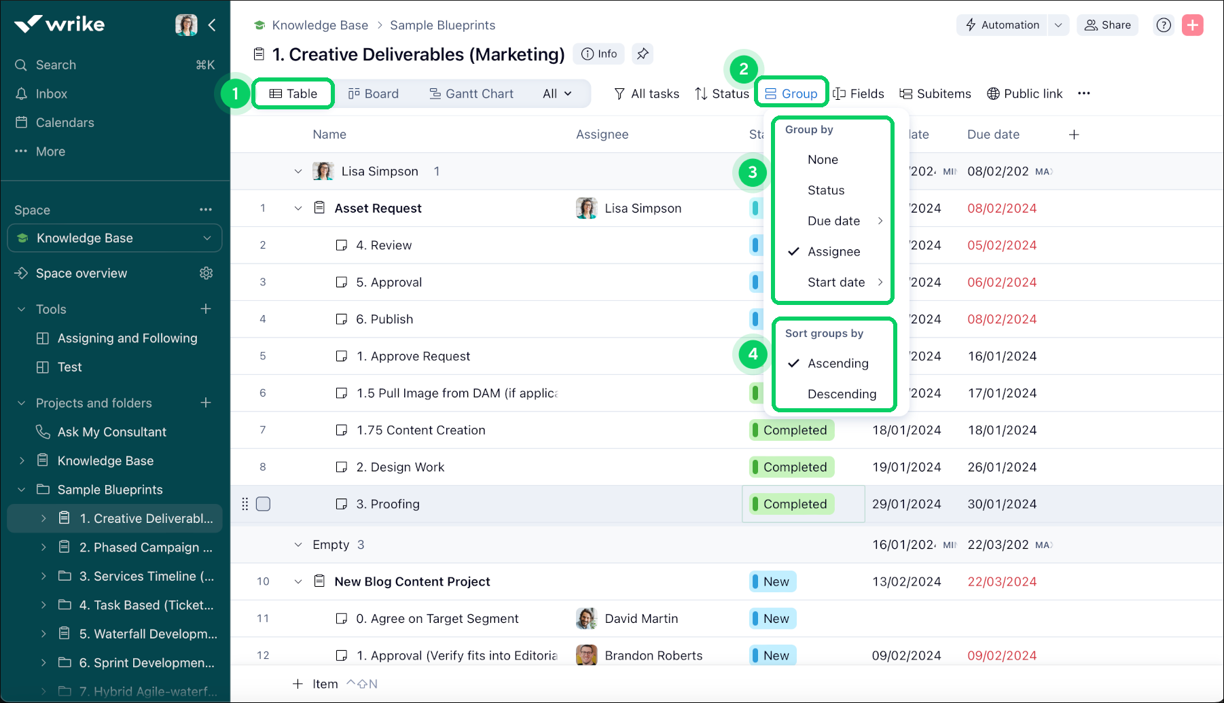Expand the Phased Campaign blueprint
The image size is (1224, 703).
point(43,547)
